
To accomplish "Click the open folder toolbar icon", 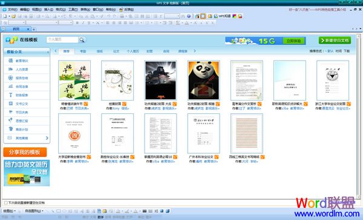I will [14, 16].
